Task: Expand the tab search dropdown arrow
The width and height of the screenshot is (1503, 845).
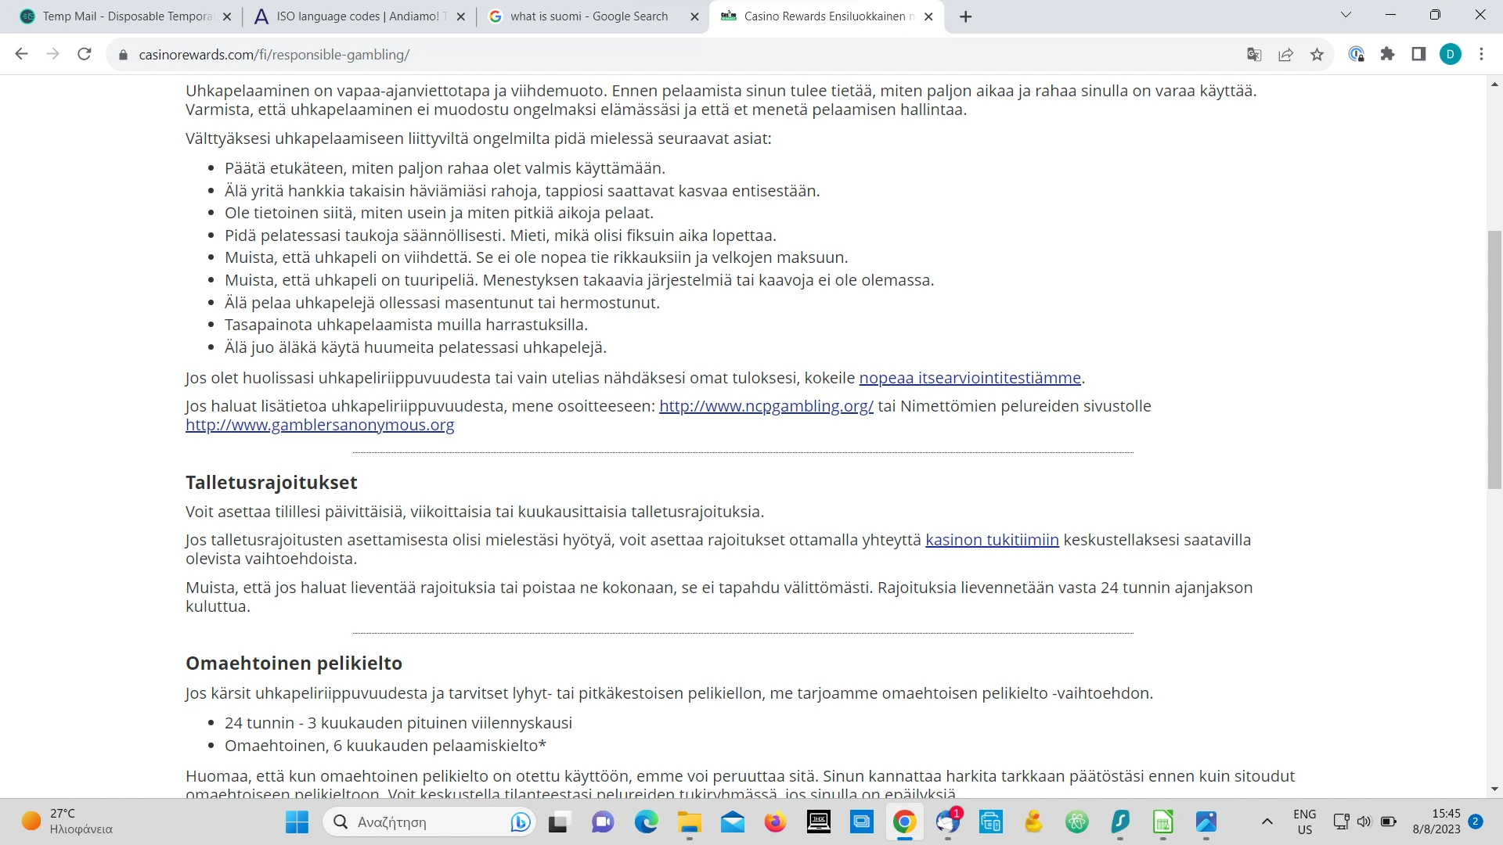Action: coord(1346,15)
